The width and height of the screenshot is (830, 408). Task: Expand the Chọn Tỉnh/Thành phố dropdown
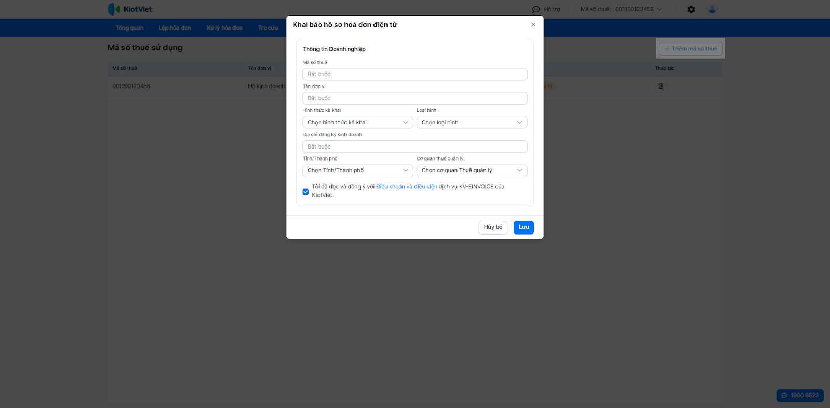(x=357, y=171)
